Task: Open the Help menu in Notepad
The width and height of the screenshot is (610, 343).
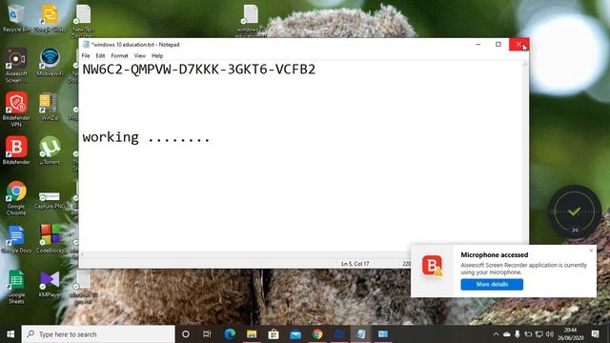Action: 157,55
